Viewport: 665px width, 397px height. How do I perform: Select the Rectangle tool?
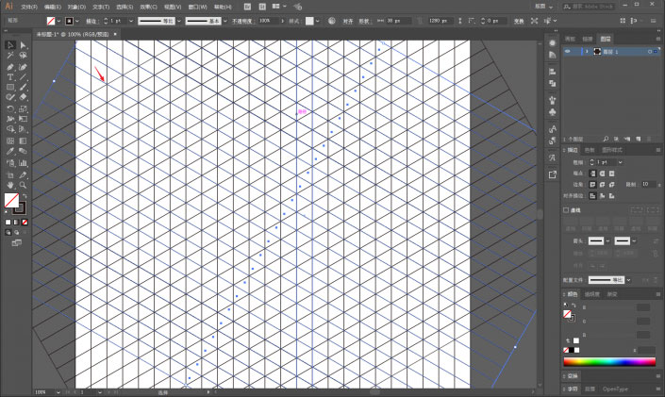(x=10, y=87)
